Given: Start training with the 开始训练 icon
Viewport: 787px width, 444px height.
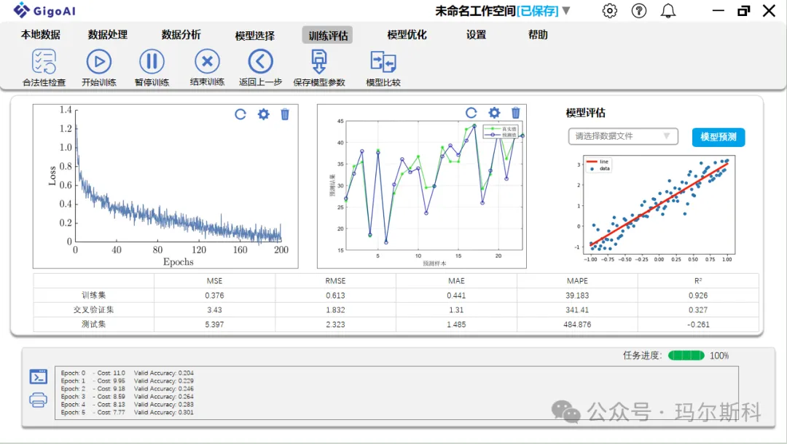Looking at the screenshot, I should point(99,62).
